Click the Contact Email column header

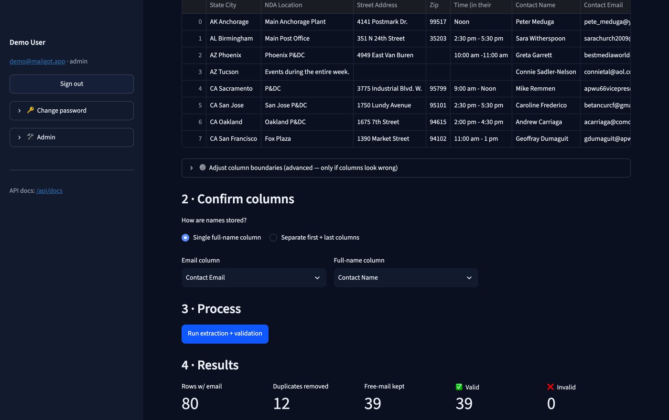click(605, 5)
